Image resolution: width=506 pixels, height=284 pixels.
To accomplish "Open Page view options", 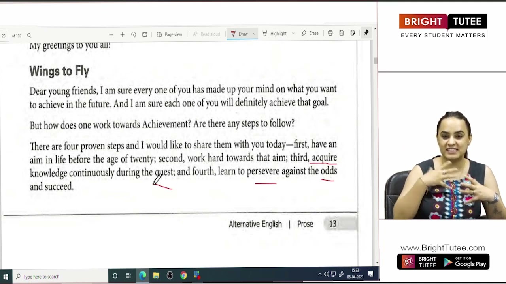I will [x=170, y=34].
